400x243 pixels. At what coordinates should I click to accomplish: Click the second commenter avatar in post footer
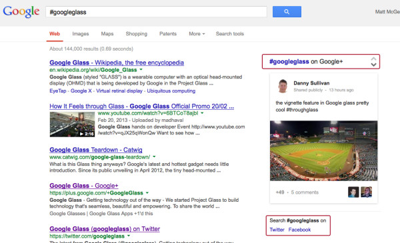tap(366, 192)
